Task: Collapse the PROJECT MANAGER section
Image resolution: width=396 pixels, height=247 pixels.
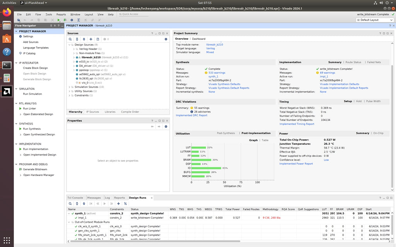Action: [x=16, y=31]
